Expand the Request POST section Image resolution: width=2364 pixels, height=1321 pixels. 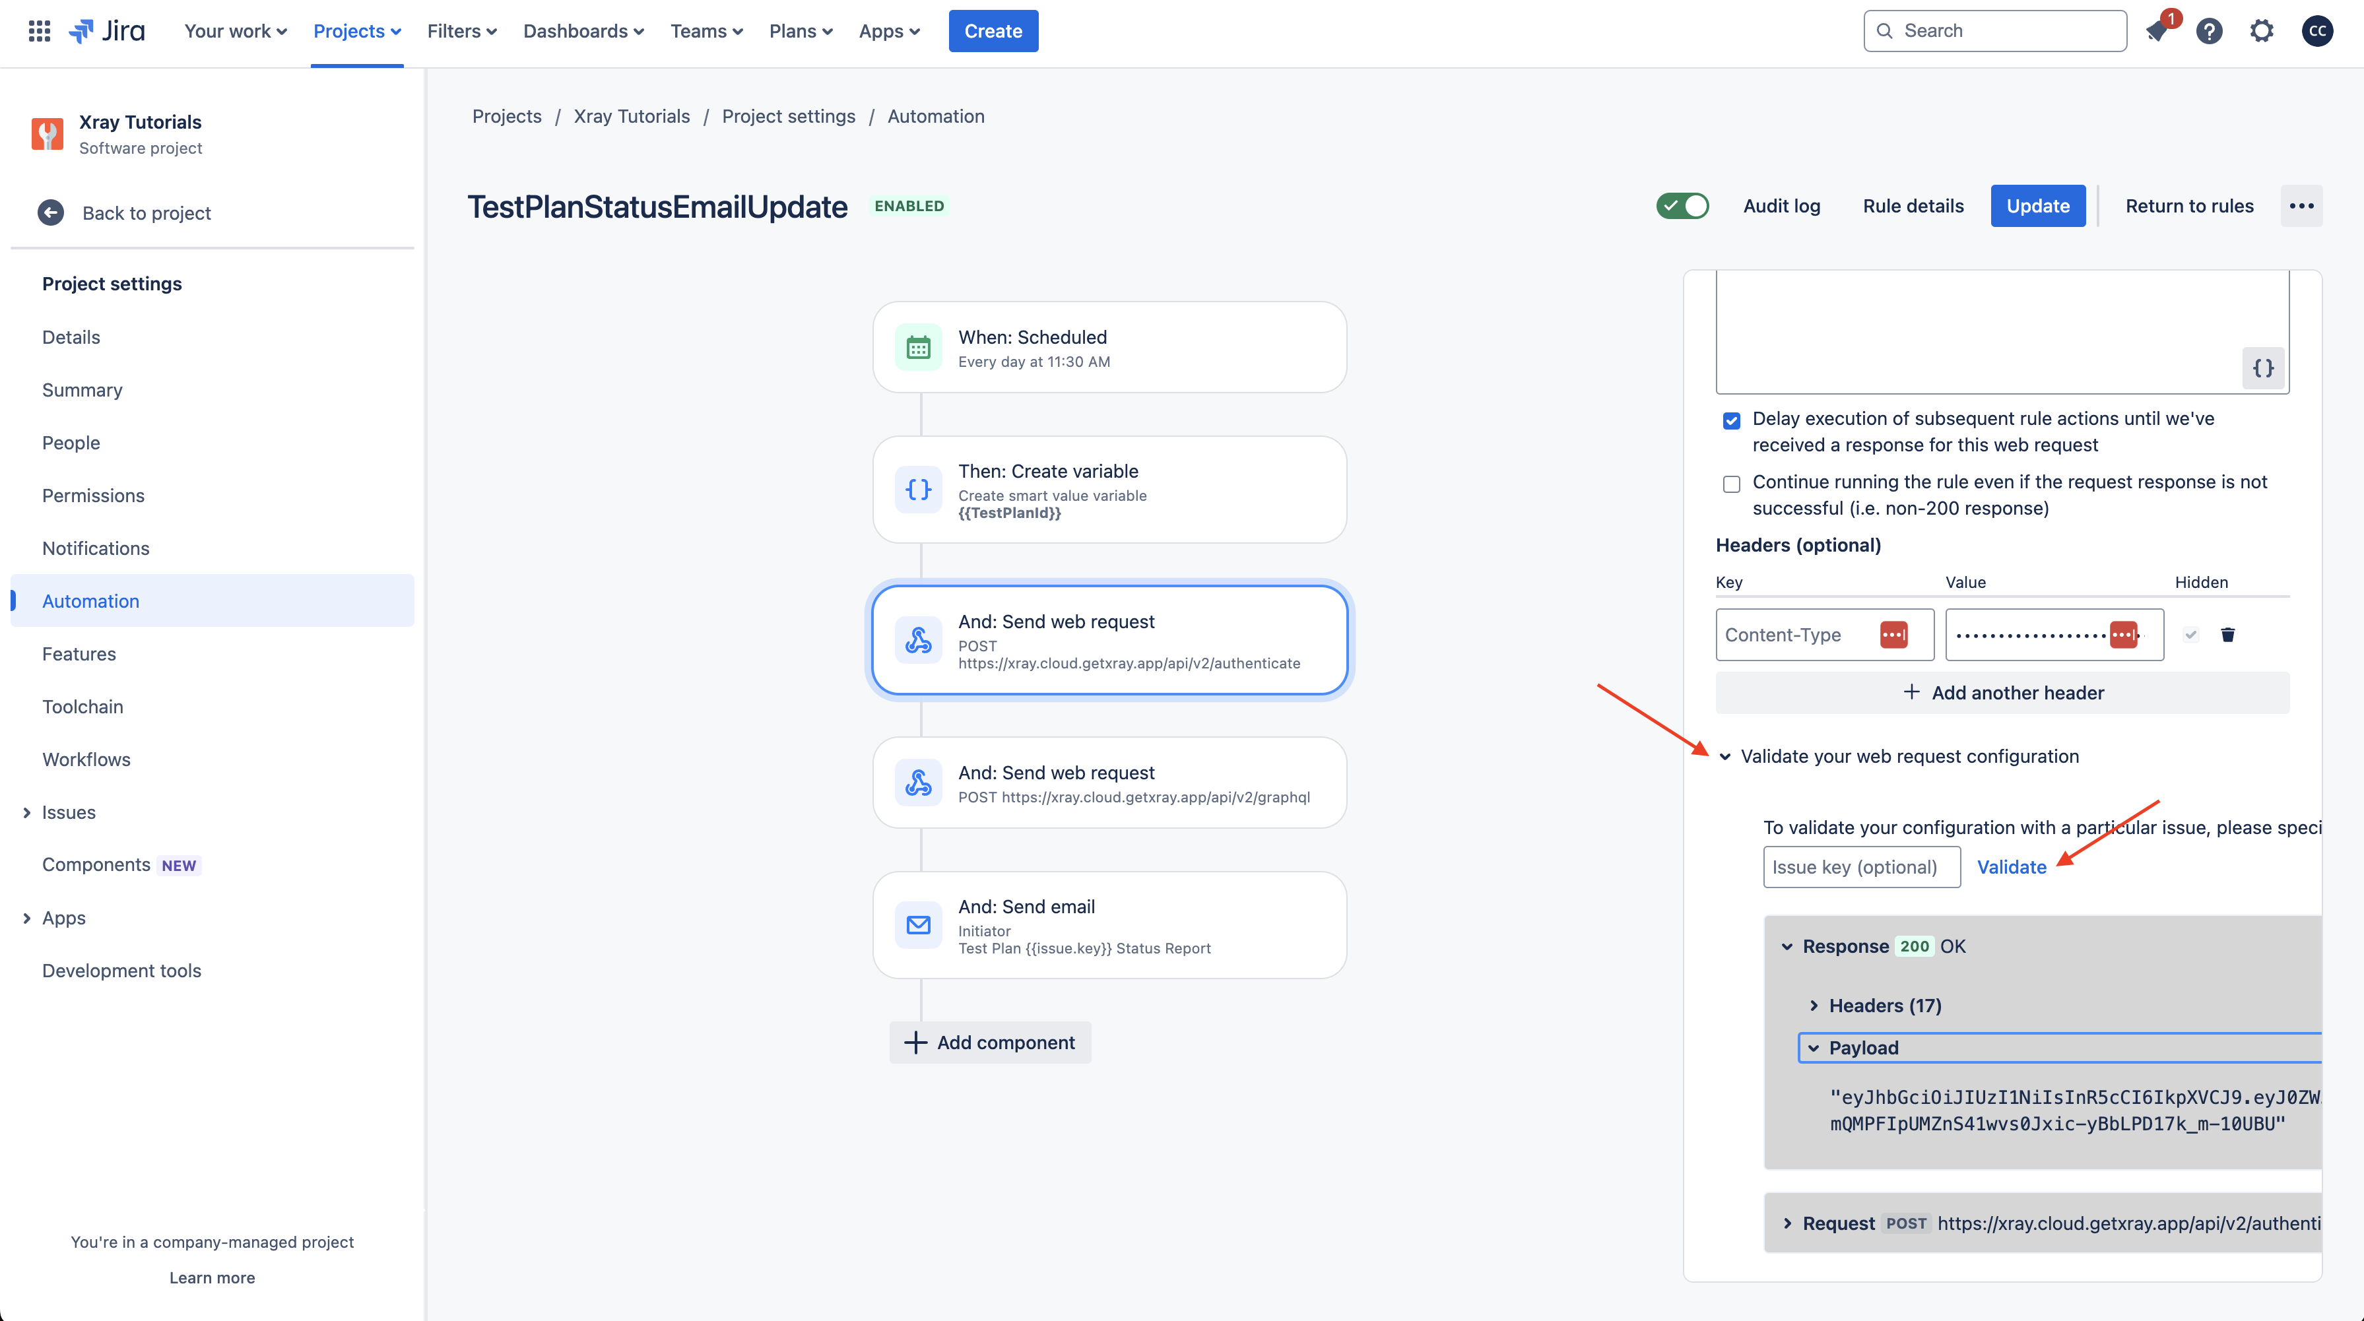(x=1787, y=1224)
